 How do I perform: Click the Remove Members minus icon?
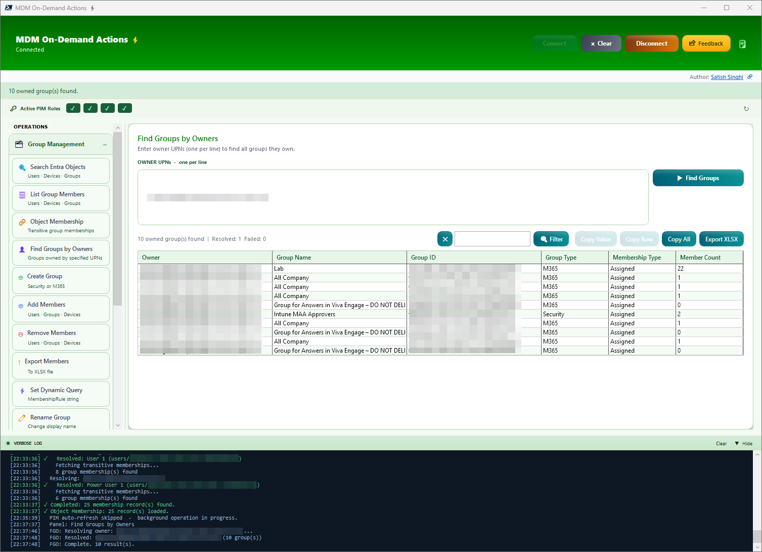coord(21,333)
